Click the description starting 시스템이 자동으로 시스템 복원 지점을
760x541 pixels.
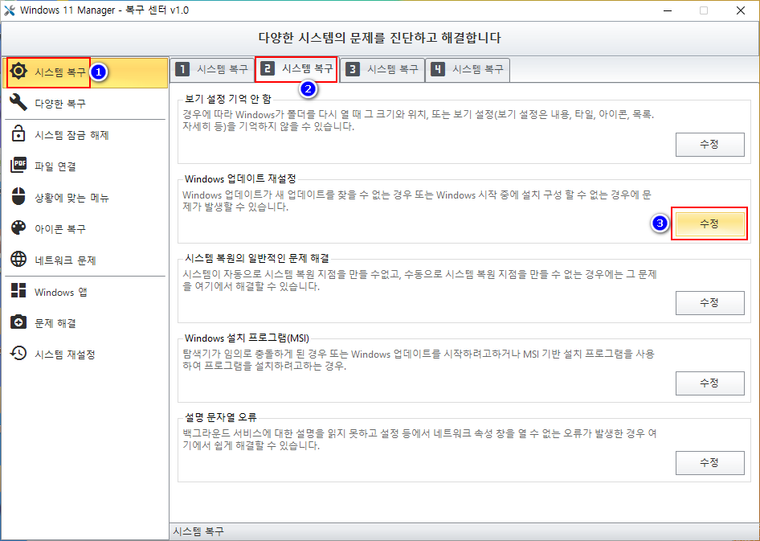419,281
